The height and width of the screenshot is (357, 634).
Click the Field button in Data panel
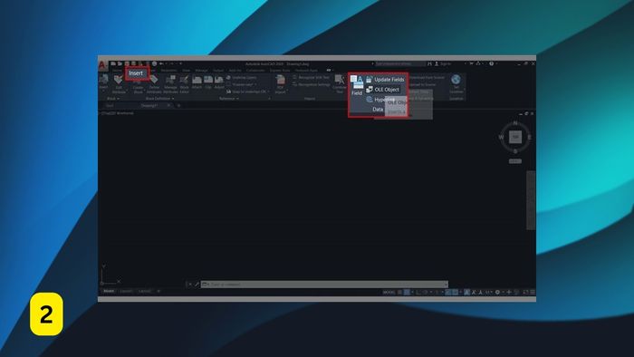point(357,85)
